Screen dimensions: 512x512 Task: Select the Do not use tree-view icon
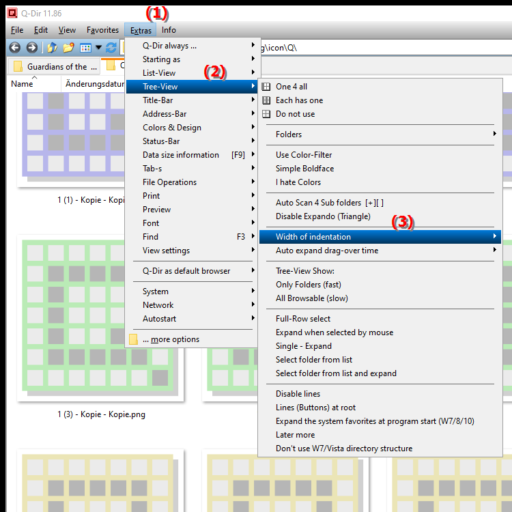[266, 114]
